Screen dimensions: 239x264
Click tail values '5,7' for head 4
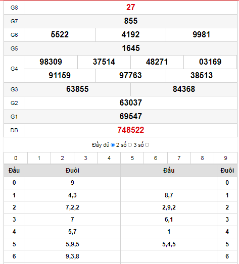coord(72,232)
